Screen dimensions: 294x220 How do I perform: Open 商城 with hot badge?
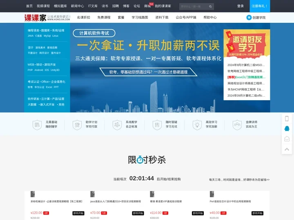[x=147, y=6]
